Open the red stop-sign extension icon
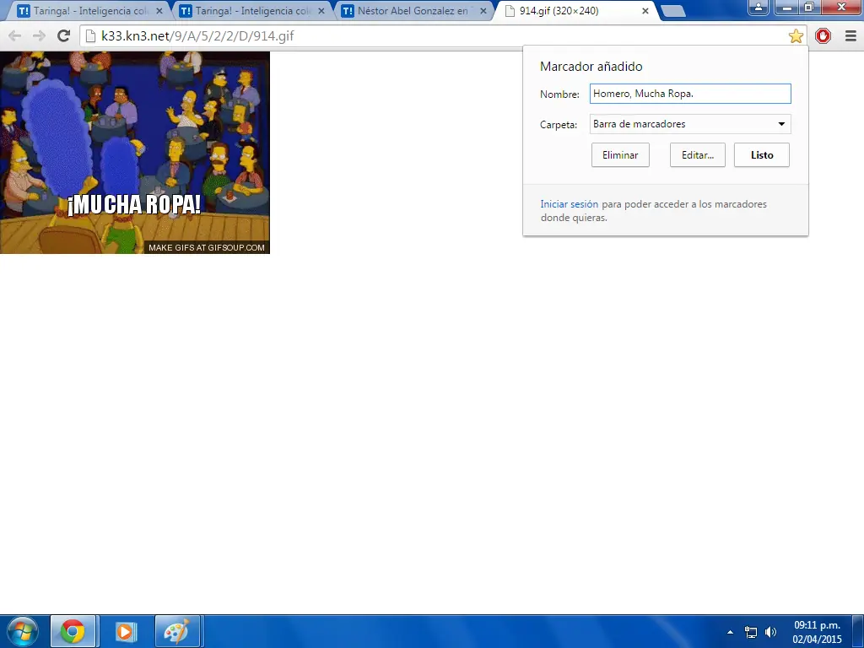This screenshot has height=648, width=864. coord(823,36)
